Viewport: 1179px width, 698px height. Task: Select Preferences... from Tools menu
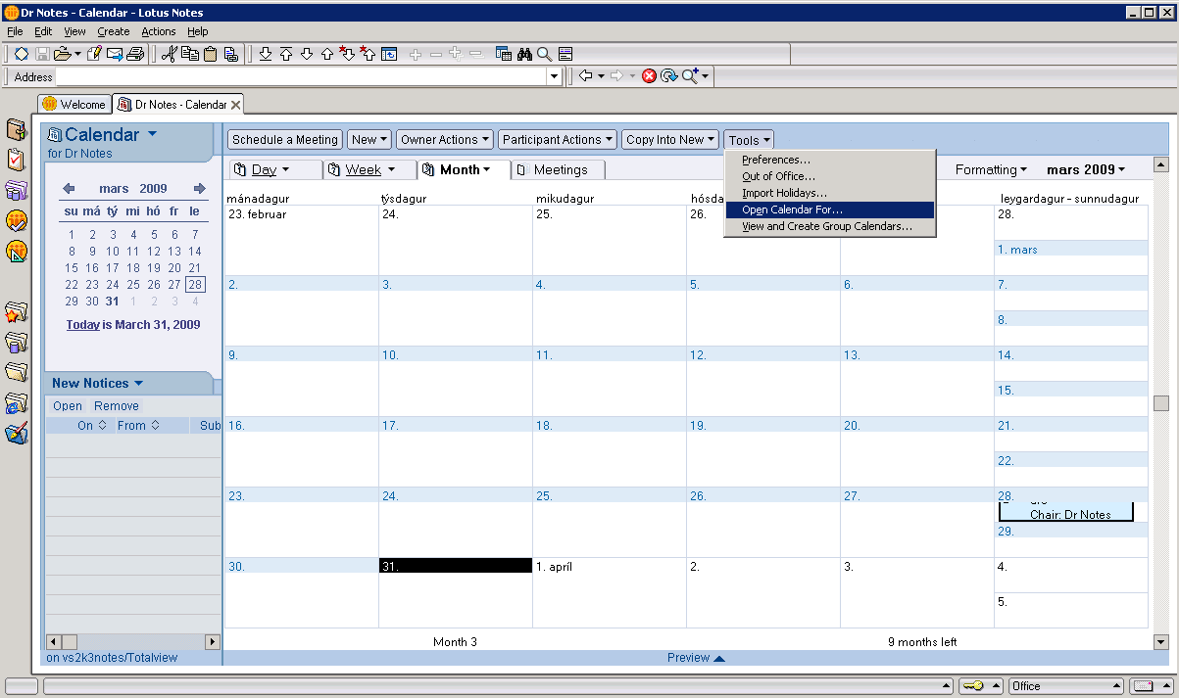pos(830,160)
